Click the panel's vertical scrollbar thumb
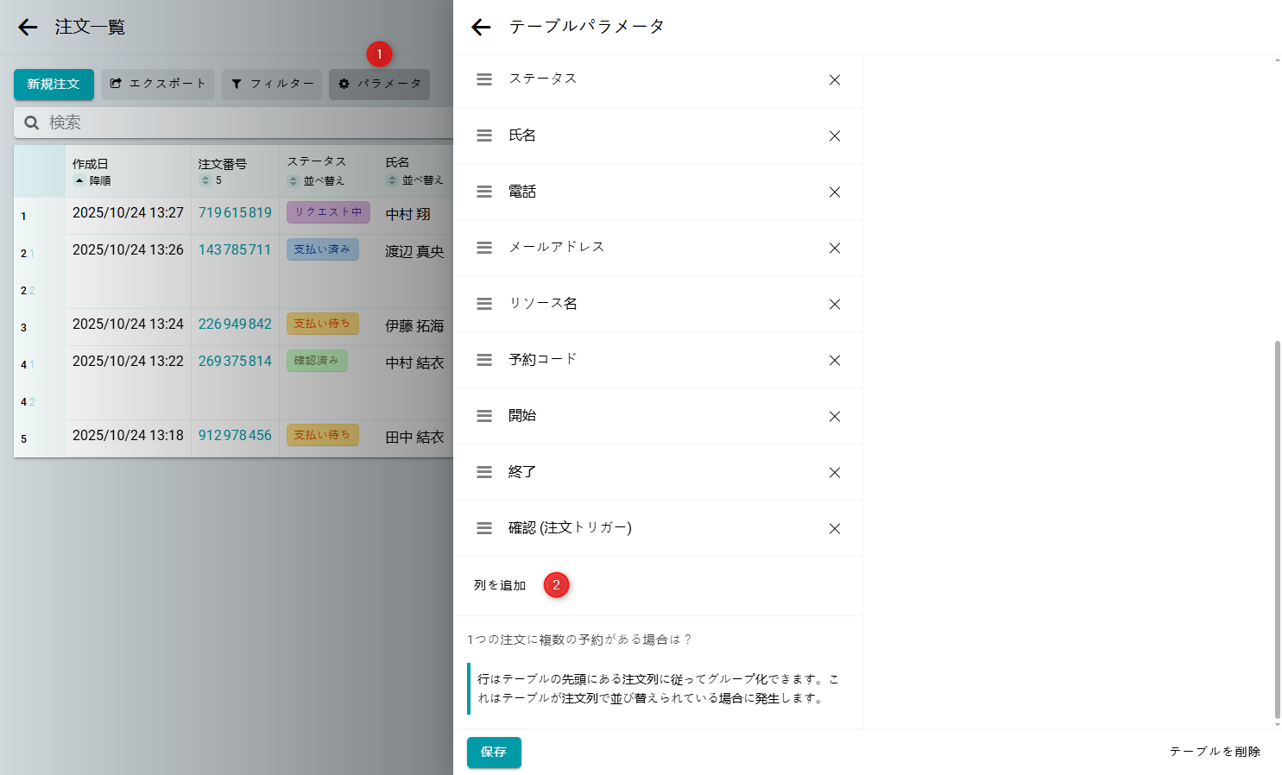 click(1278, 530)
